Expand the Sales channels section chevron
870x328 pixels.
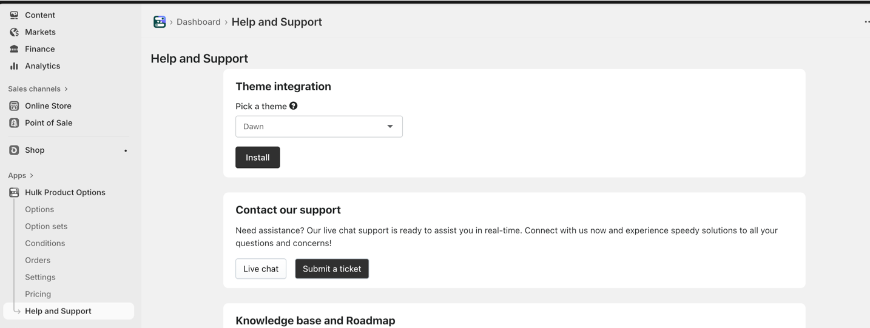[x=66, y=89]
